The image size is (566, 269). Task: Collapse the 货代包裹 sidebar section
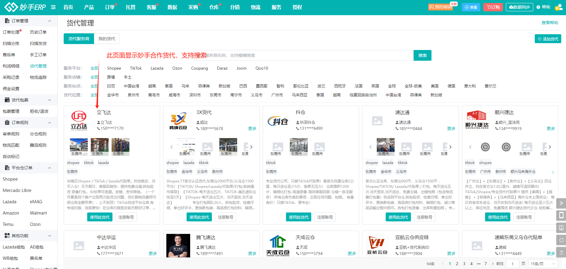pos(49,100)
